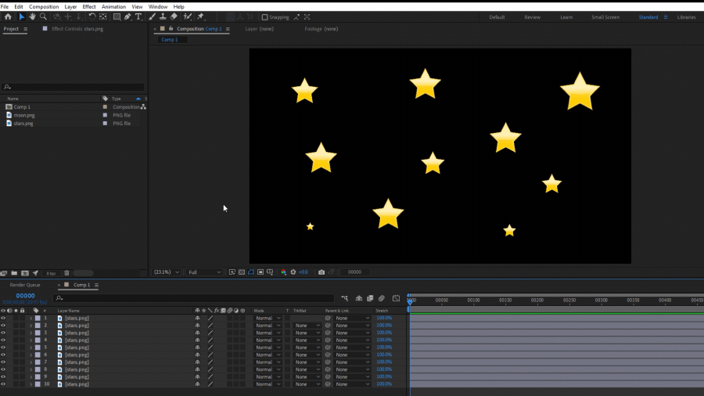Toggle the transparency grid icon
Image resolution: width=704 pixels, height=396 pixels.
242,272
